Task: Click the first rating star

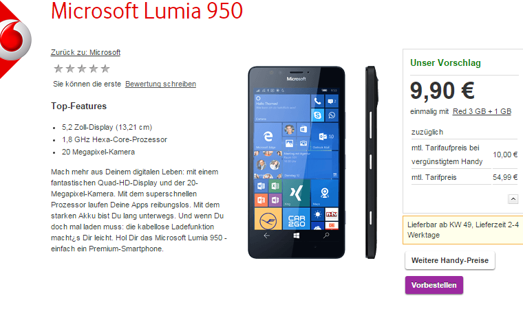Action: pos(58,69)
